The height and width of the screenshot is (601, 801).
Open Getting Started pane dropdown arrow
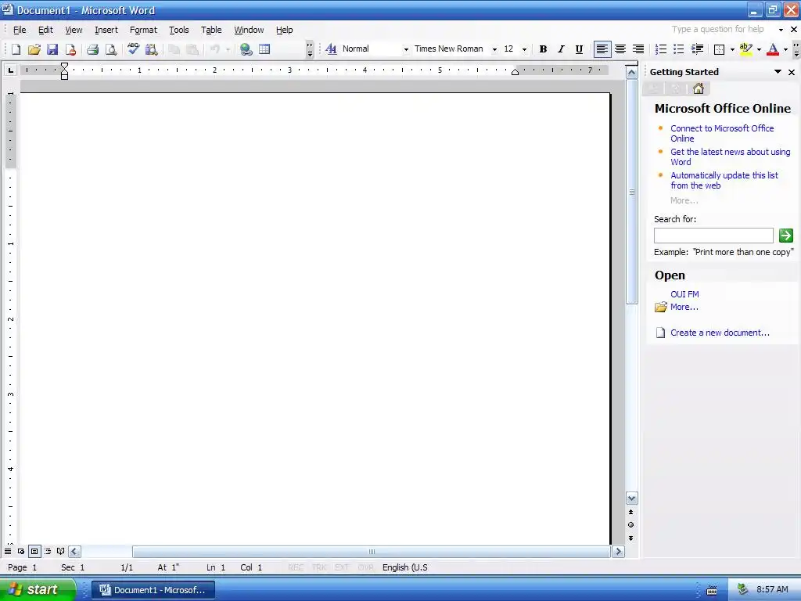tap(778, 72)
